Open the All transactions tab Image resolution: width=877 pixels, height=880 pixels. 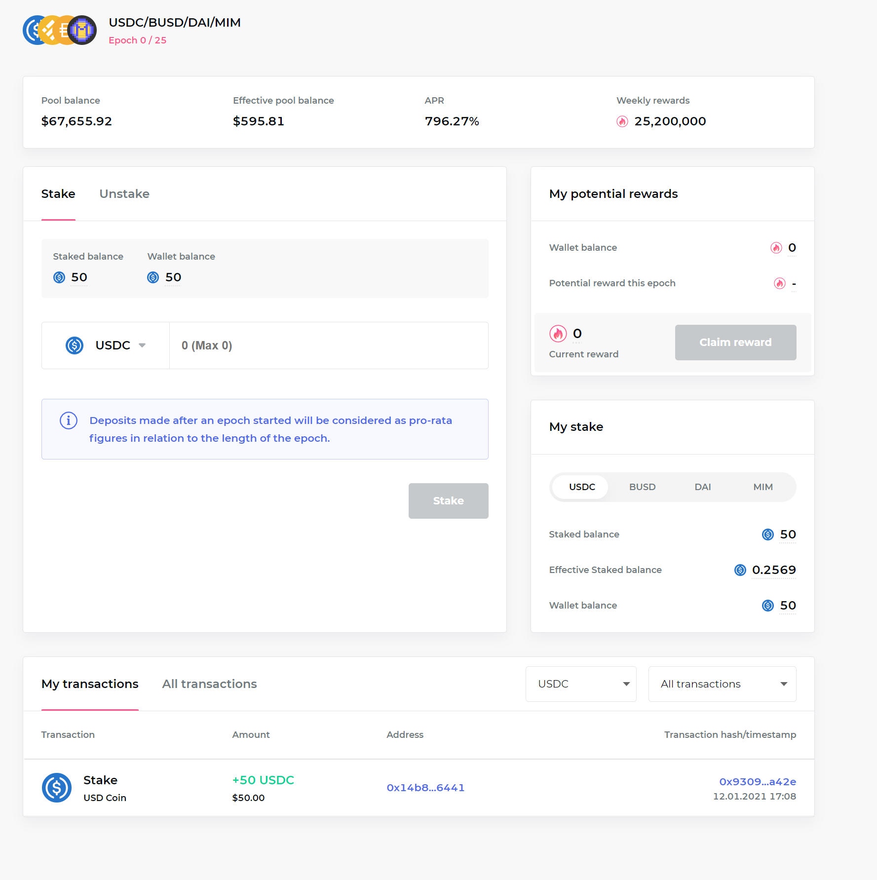click(209, 684)
